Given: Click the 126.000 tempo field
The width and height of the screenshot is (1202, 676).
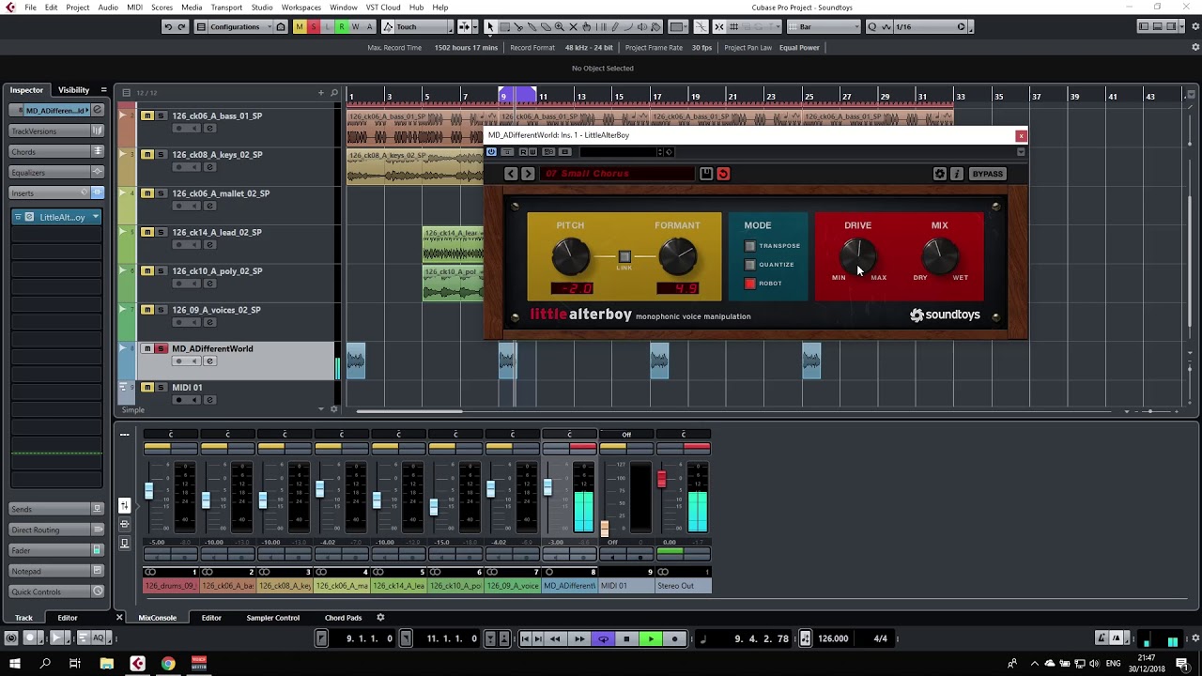Looking at the screenshot, I should click(833, 638).
